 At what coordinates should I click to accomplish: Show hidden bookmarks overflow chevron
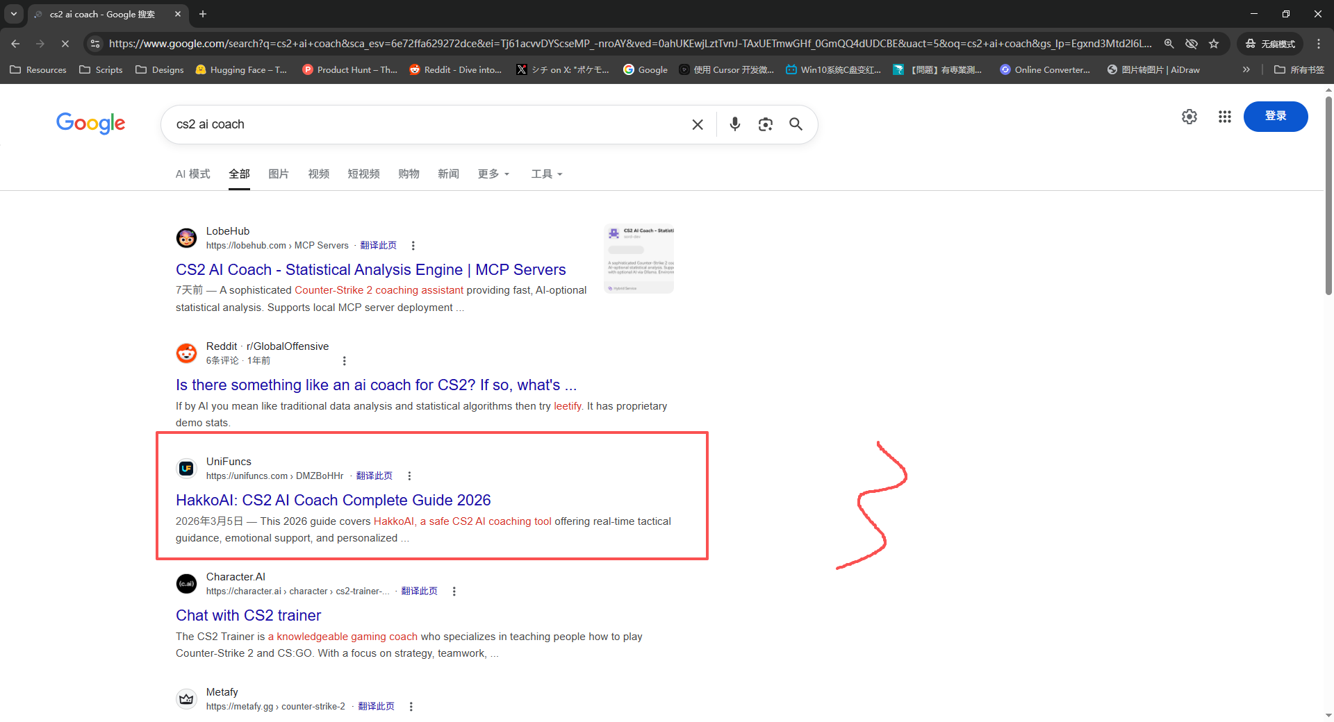click(x=1246, y=69)
